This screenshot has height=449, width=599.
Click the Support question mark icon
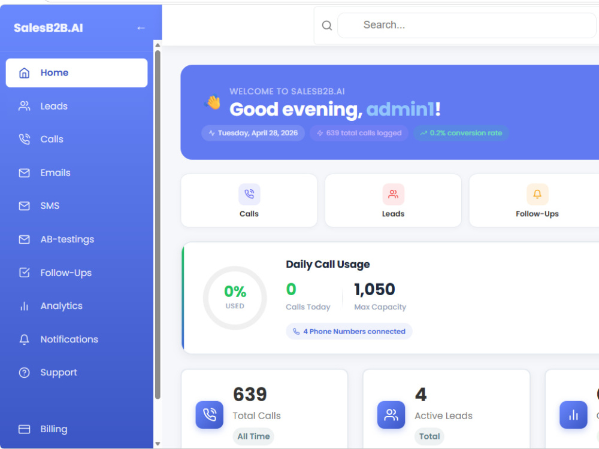24,372
